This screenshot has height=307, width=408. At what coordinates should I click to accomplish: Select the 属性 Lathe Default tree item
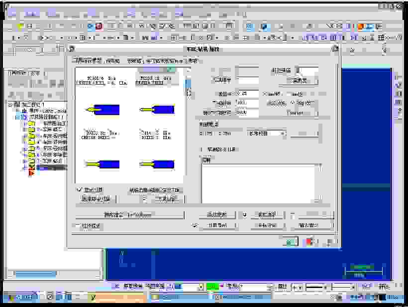click(48, 111)
